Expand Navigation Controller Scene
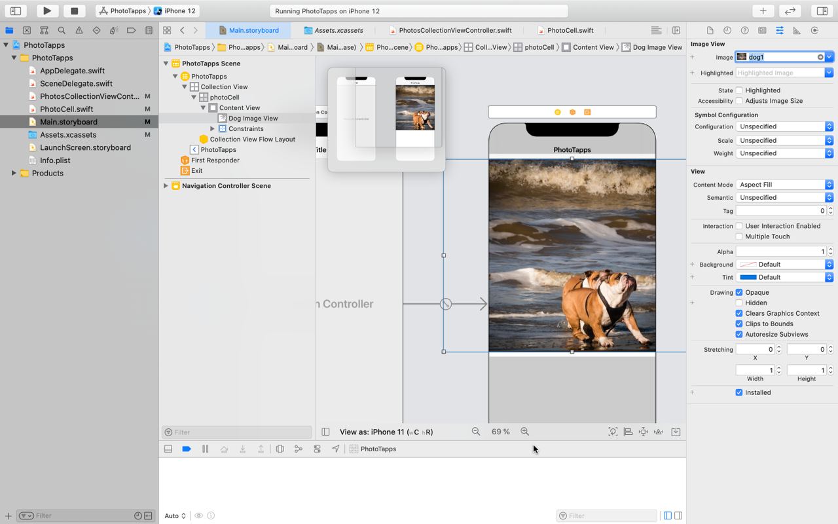838x524 pixels. 166,186
